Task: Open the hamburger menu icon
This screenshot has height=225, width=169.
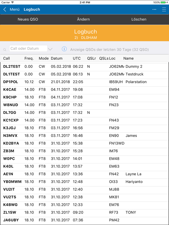Action: point(164,9)
